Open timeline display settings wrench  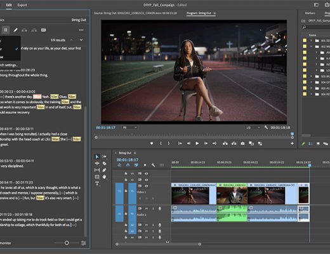coord(153,165)
